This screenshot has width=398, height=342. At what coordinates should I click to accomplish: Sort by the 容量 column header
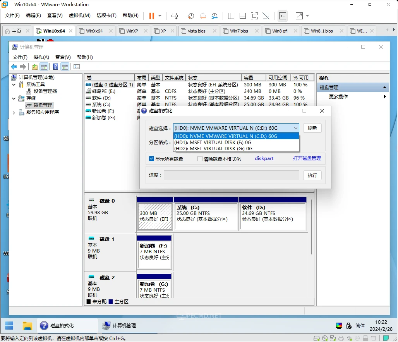coord(253,78)
